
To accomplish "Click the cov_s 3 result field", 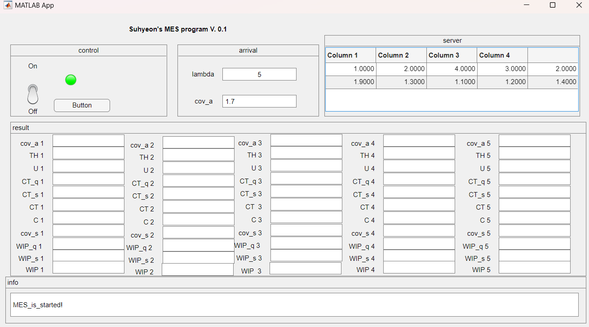I will 306,230.
